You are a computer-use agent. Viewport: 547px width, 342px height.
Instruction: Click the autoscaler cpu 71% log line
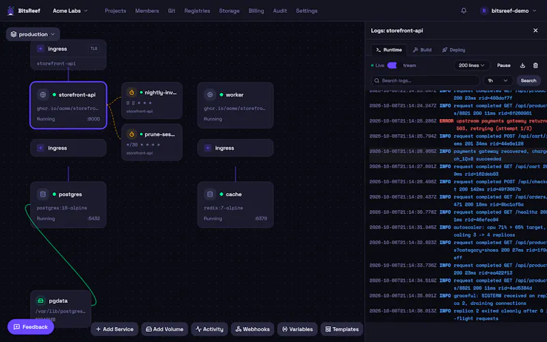(458, 231)
